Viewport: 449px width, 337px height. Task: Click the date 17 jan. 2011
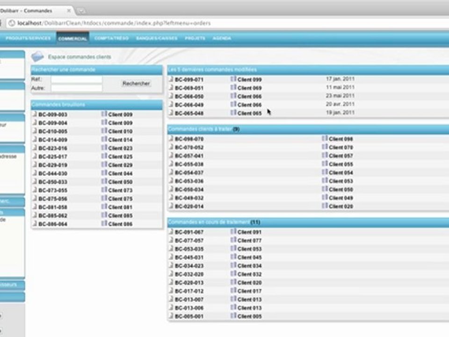[x=340, y=79]
